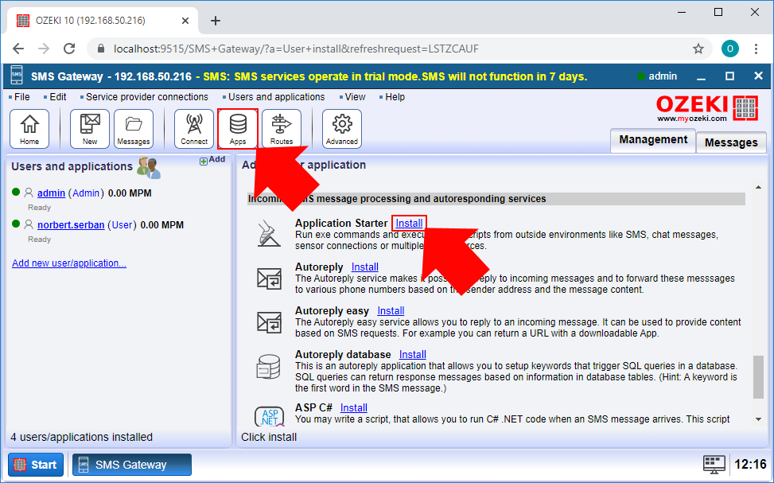Maximize the SMS Gateway inner window
Image resolution: width=774 pixels, height=483 pixels.
729,76
